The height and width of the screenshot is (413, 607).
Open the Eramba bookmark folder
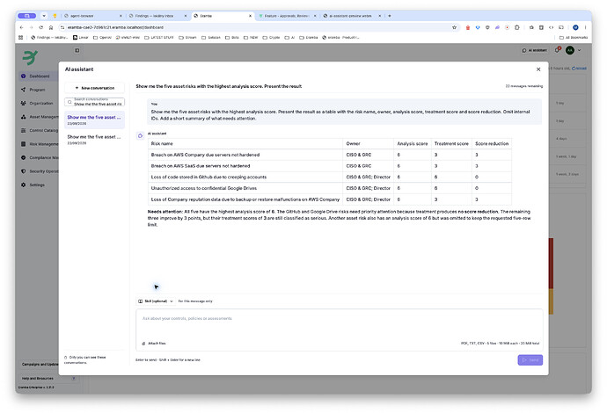309,38
